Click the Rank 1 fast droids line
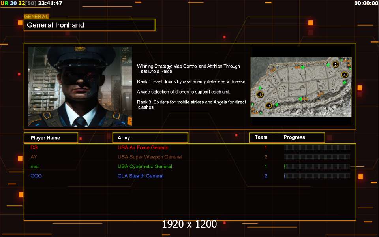 tap(192, 81)
